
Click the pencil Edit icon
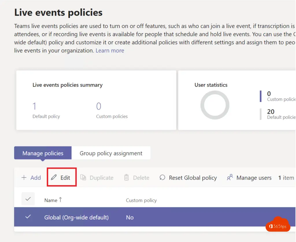point(54,178)
